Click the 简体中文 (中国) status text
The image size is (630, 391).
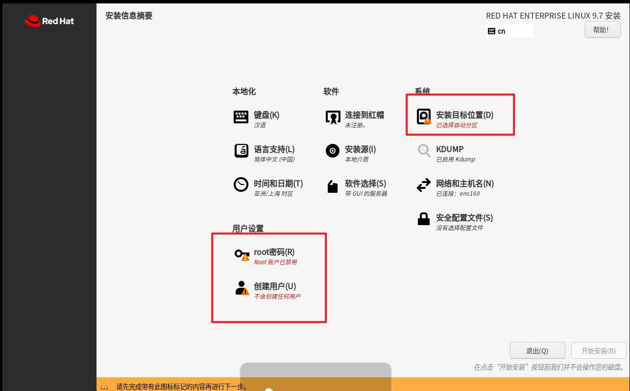click(x=274, y=160)
